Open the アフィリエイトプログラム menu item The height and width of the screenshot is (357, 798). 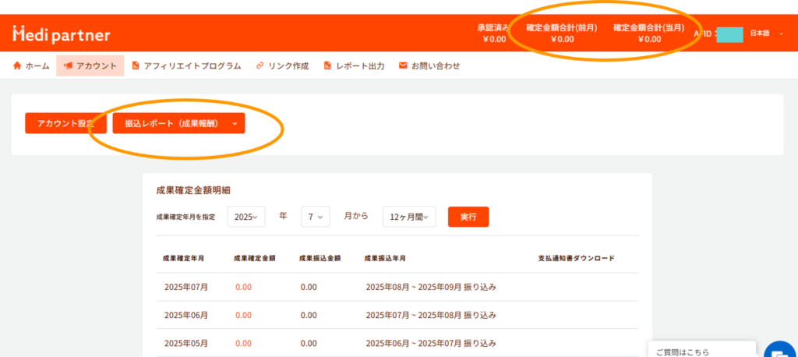pos(186,65)
